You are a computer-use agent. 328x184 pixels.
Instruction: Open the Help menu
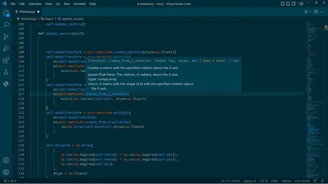pyautogui.click(x=92, y=4)
